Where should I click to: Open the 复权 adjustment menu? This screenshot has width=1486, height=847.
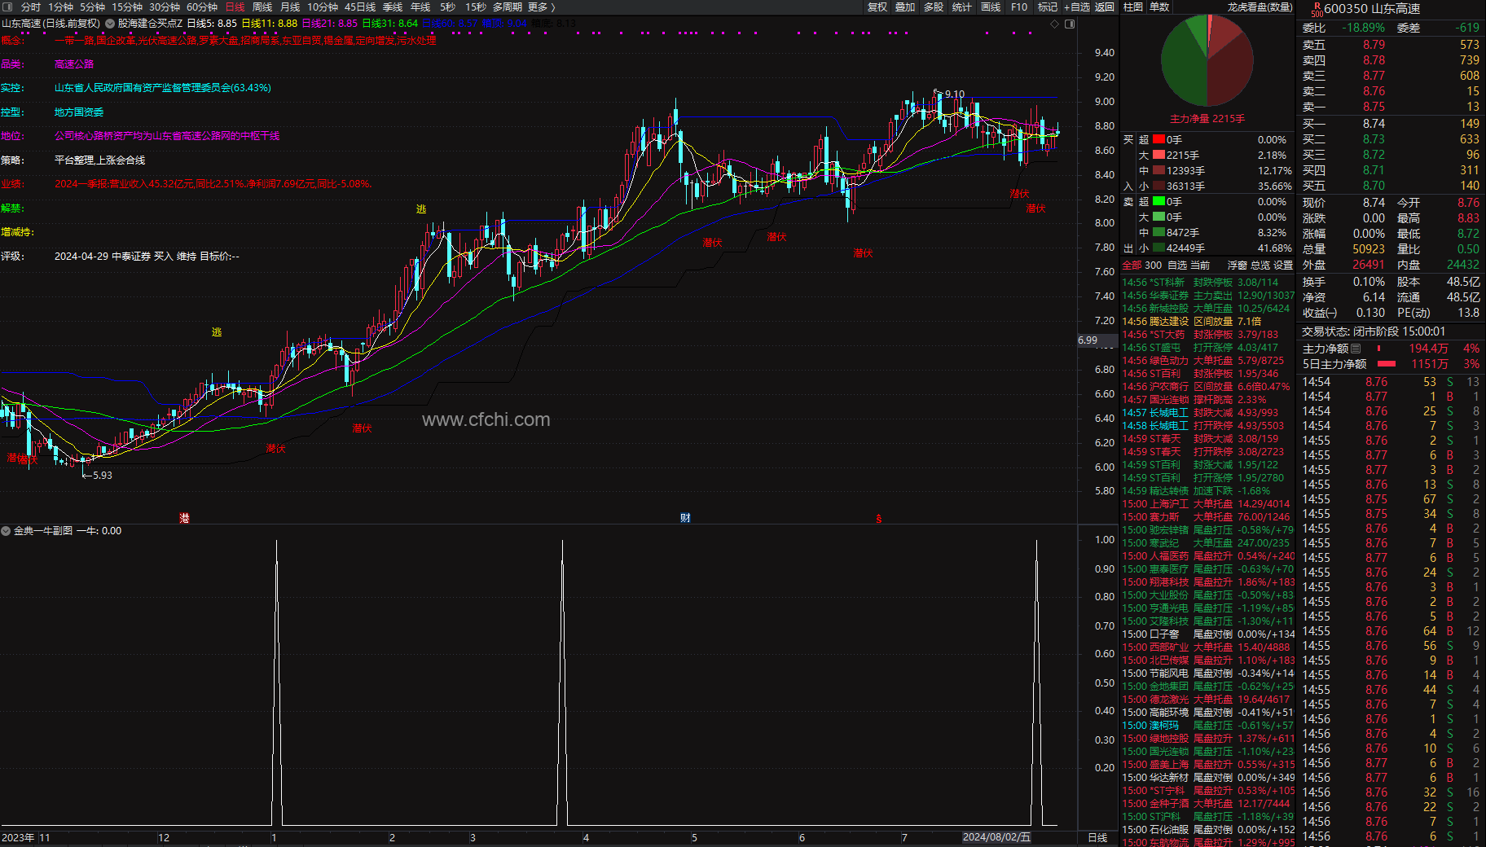coord(877,7)
